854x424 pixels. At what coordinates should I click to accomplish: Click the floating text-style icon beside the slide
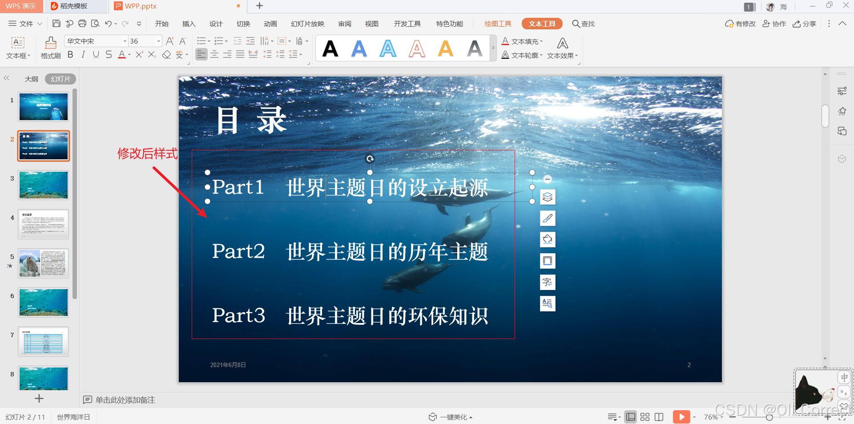click(548, 282)
